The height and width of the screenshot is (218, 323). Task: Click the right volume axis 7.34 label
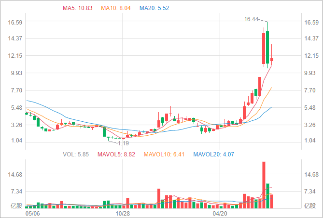point(310,192)
